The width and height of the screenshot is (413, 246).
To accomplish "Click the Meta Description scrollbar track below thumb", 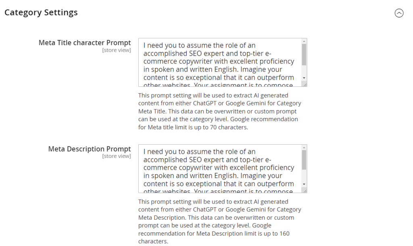I will coord(304,176).
